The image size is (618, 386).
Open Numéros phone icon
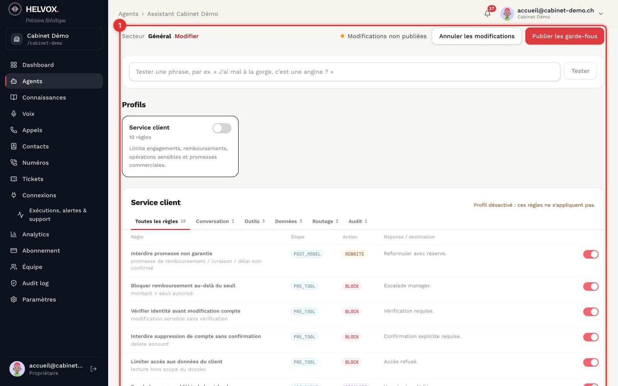[14, 163]
